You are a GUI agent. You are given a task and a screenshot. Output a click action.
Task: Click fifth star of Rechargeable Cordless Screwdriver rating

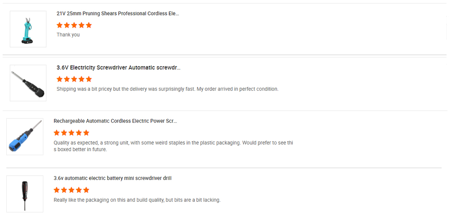(86, 133)
